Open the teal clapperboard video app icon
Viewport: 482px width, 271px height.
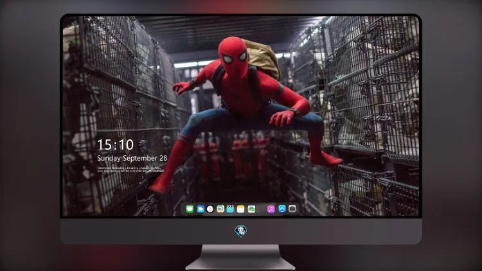pyautogui.click(x=230, y=209)
